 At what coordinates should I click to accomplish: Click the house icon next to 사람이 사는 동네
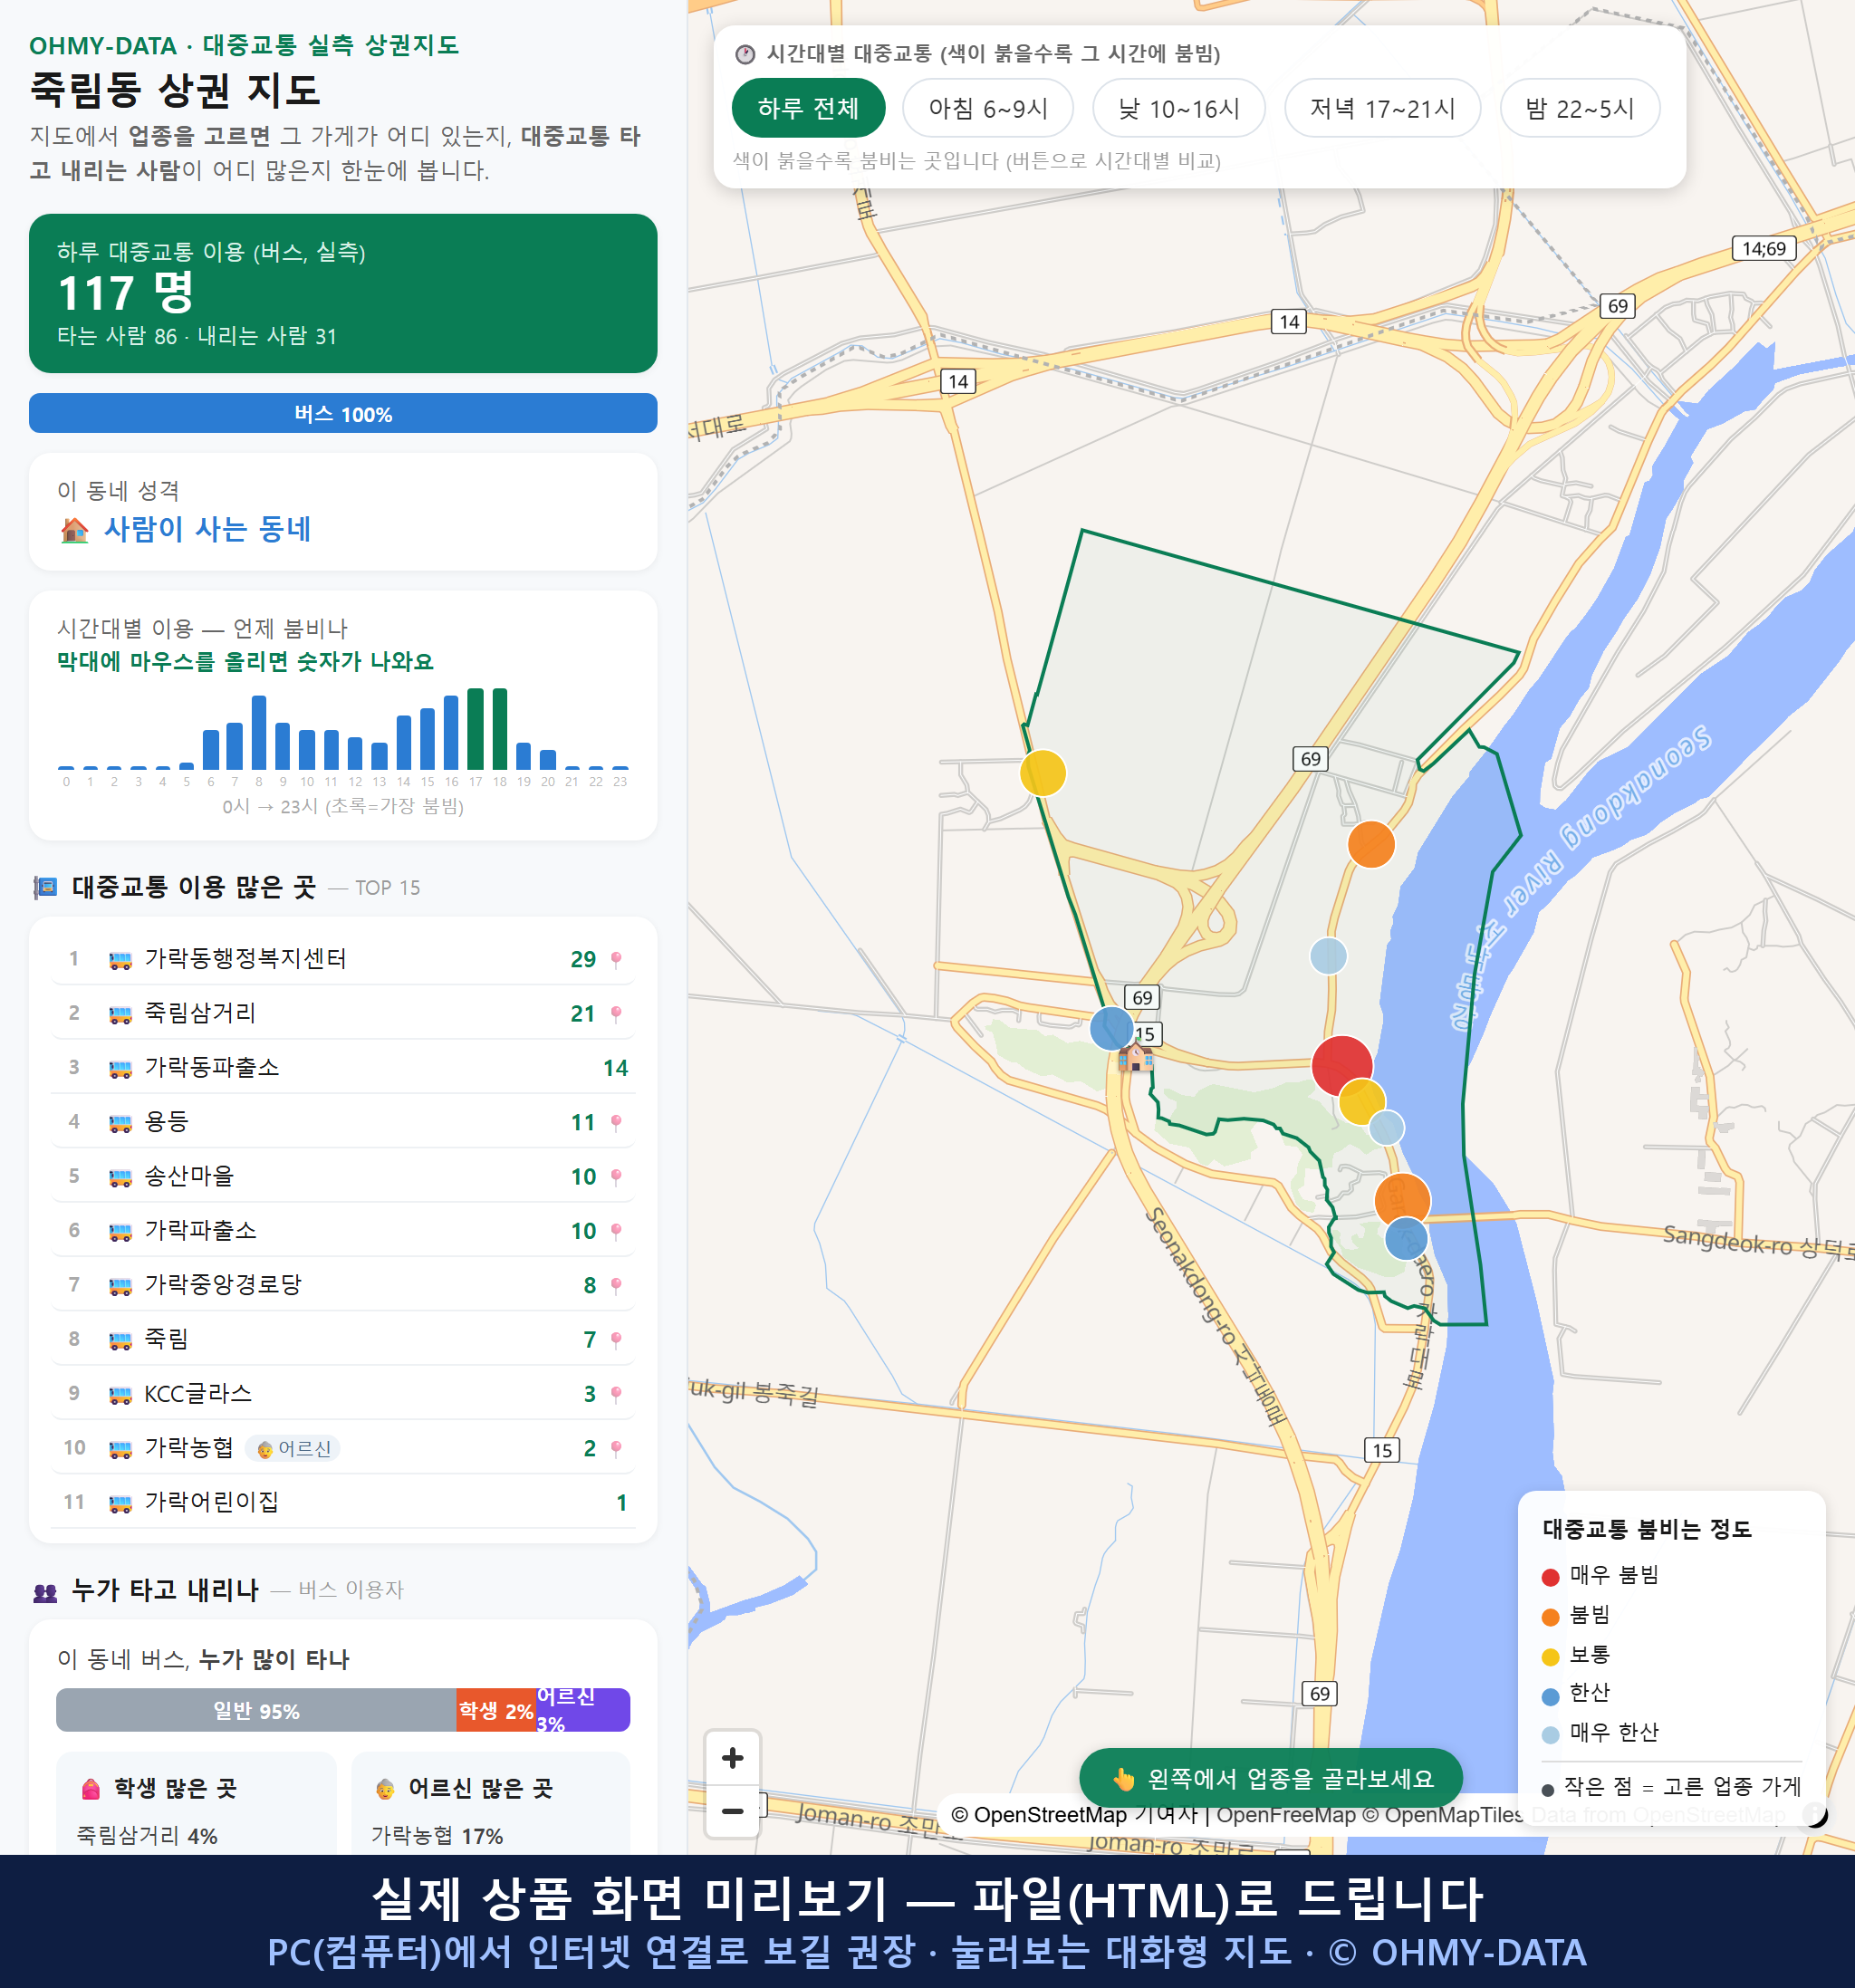(x=75, y=529)
